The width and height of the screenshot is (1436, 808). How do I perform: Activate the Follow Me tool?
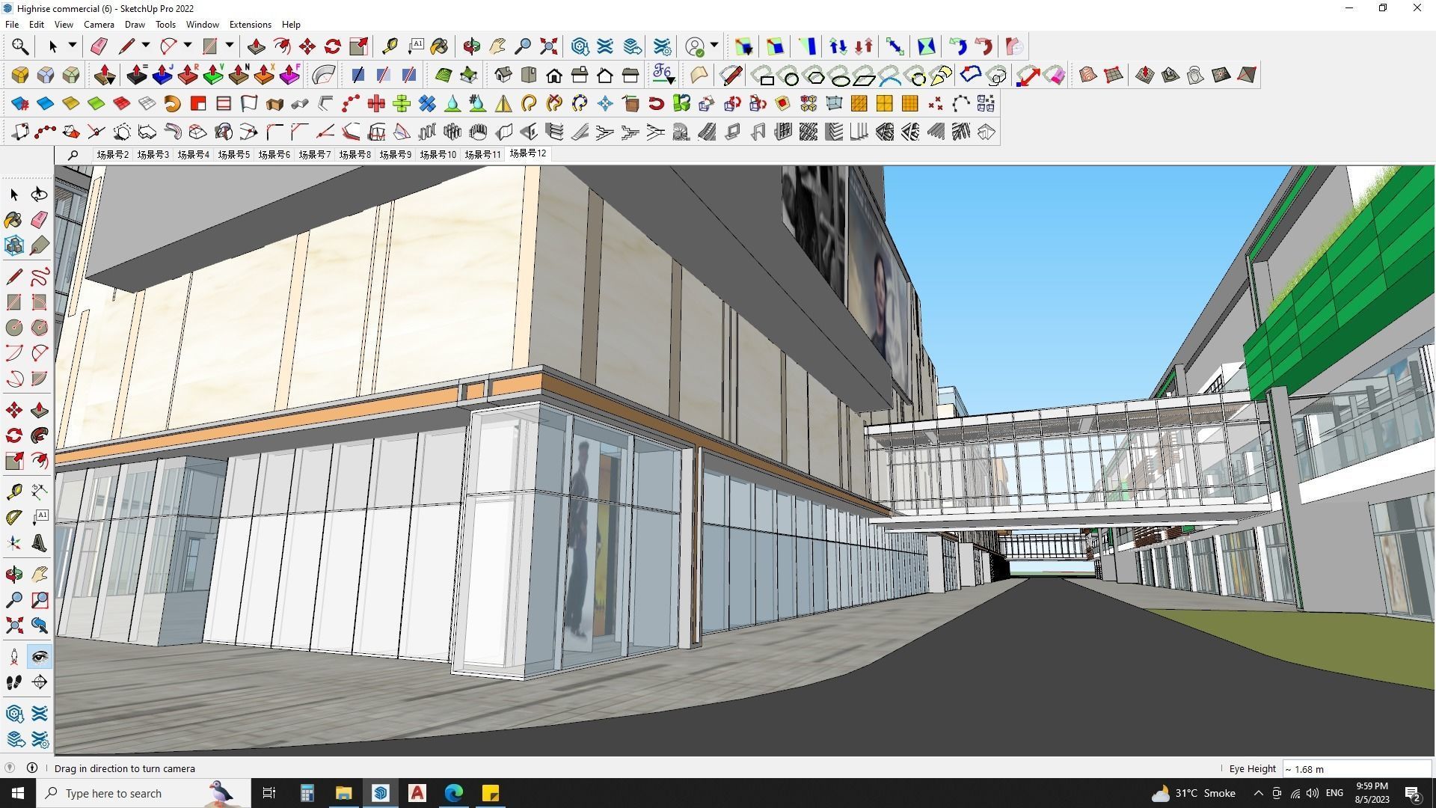(x=40, y=435)
